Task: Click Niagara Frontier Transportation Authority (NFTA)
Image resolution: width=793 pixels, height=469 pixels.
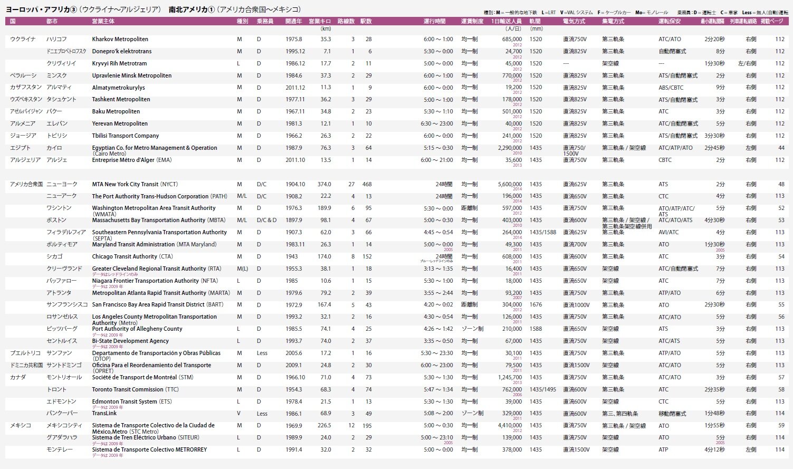Action: click(x=155, y=281)
